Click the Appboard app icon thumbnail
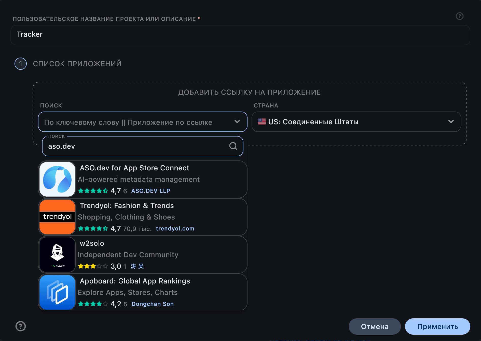The width and height of the screenshot is (481, 341). pyautogui.click(x=57, y=292)
